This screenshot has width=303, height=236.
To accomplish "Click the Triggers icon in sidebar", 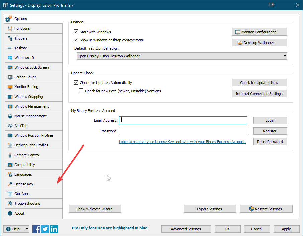I will [10, 38].
